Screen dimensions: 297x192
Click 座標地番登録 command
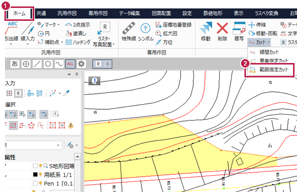(x=174, y=25)
